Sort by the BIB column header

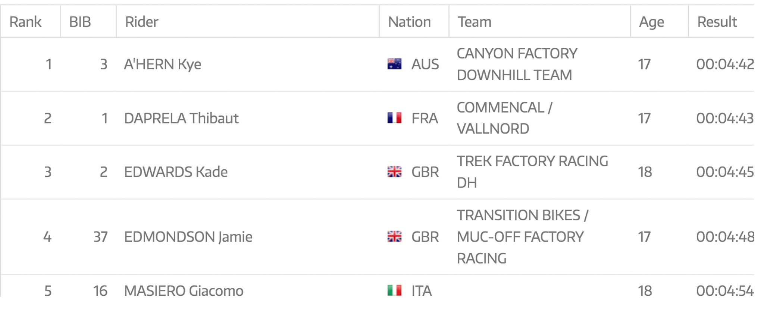click(80, 22)
